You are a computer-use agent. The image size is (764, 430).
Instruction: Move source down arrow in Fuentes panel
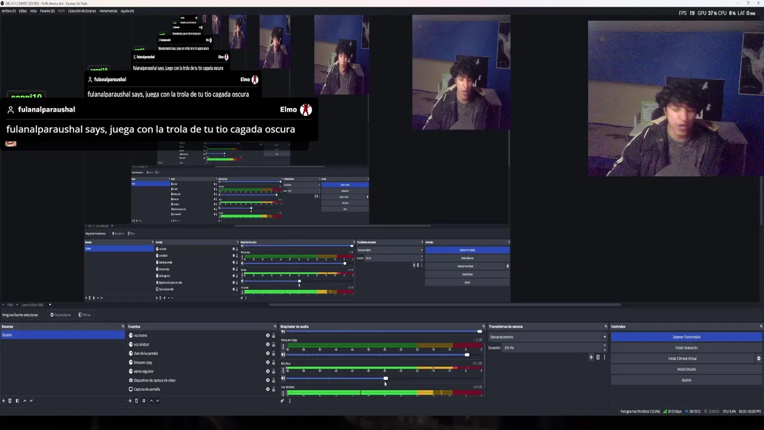coord(158,401)
